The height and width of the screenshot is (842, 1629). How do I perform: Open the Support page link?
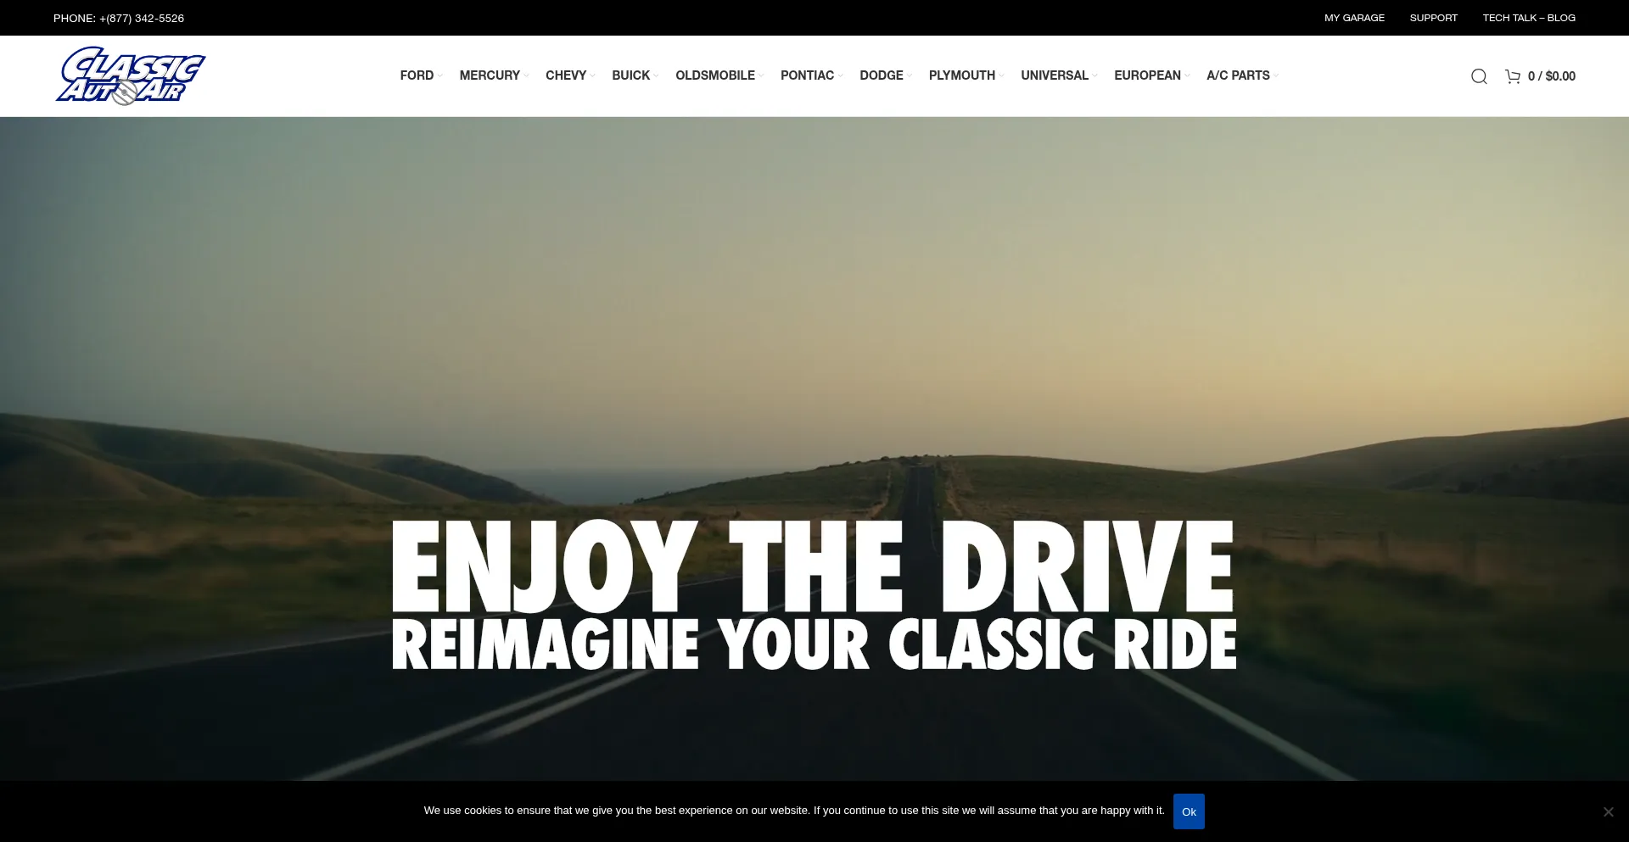pyautogui.click(x=1433, y=18)
